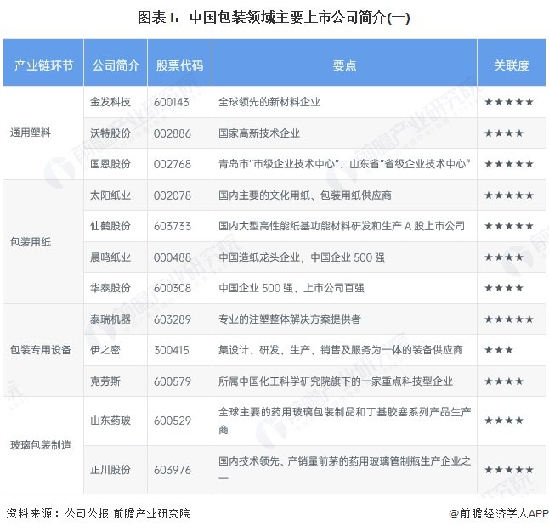This screenshot has height=531, width=549.
Task: Click the five-star rating for 金发科技
Action: tap(509, 102)
